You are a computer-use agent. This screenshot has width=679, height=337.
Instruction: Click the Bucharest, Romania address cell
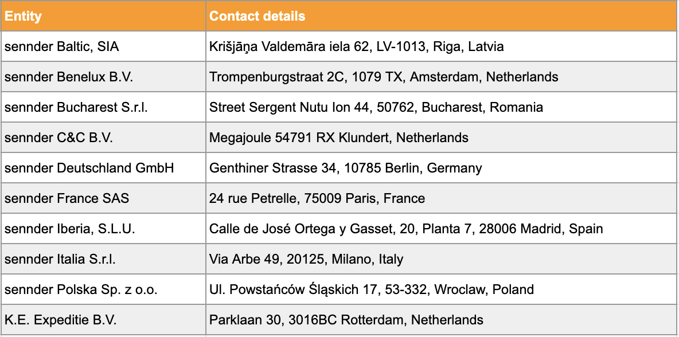(442, 107)
